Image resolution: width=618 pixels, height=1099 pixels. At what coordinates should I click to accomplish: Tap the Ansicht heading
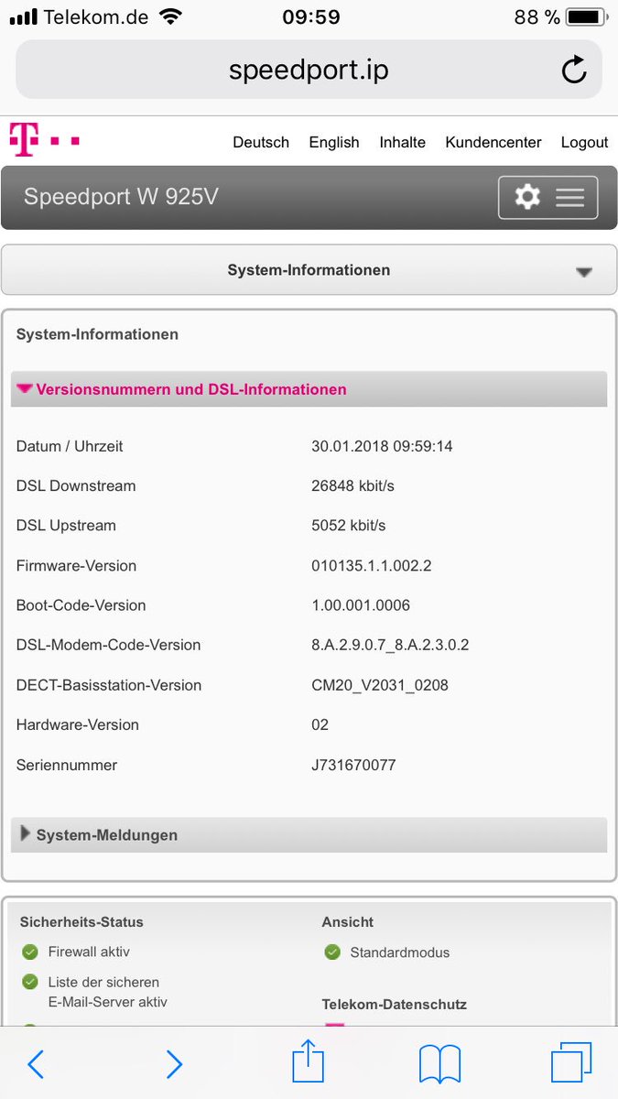pos(348,922)
